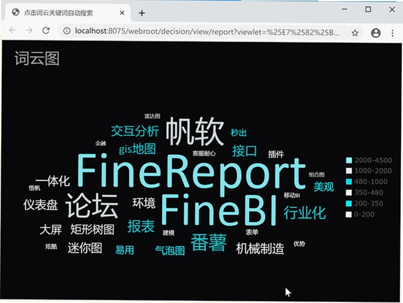The height and width of the screenshot is (303, 403).
Task: Go back using the browser back arrow
Action: pos(12,31)
